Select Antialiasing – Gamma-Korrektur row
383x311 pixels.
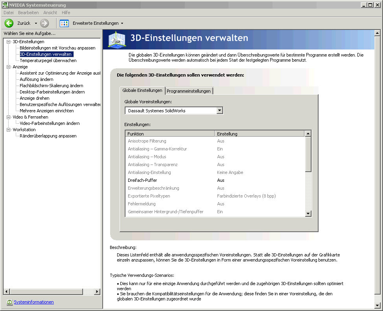click(215, 149)
